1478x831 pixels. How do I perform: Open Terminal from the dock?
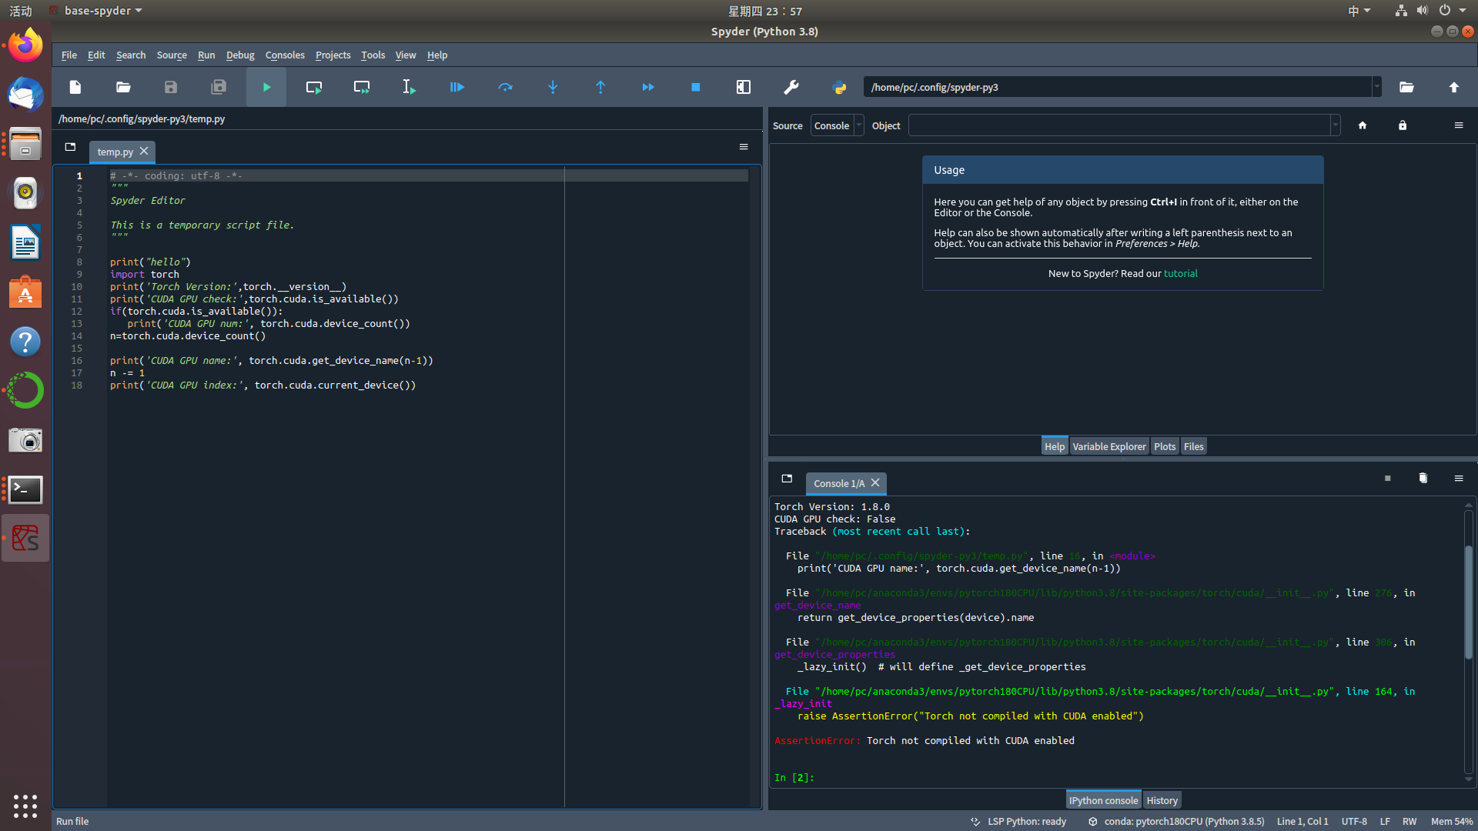(25, 489)
